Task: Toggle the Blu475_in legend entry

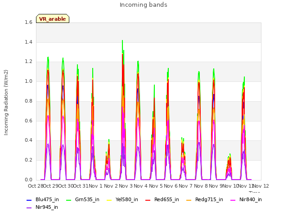Action: coord(43,199)
